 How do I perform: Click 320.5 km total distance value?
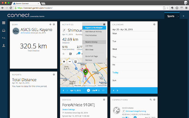(33, 46)
